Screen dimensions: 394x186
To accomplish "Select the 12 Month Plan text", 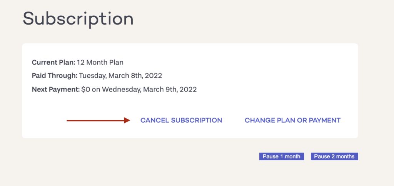I will [x=100, y=62].
